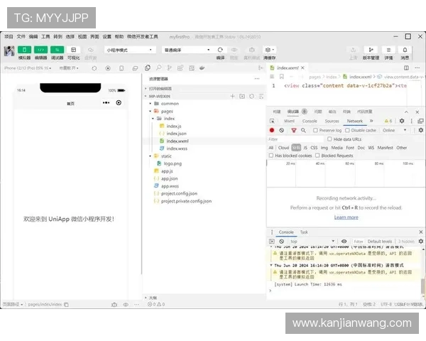Click the record network log button

click(272, 131)
